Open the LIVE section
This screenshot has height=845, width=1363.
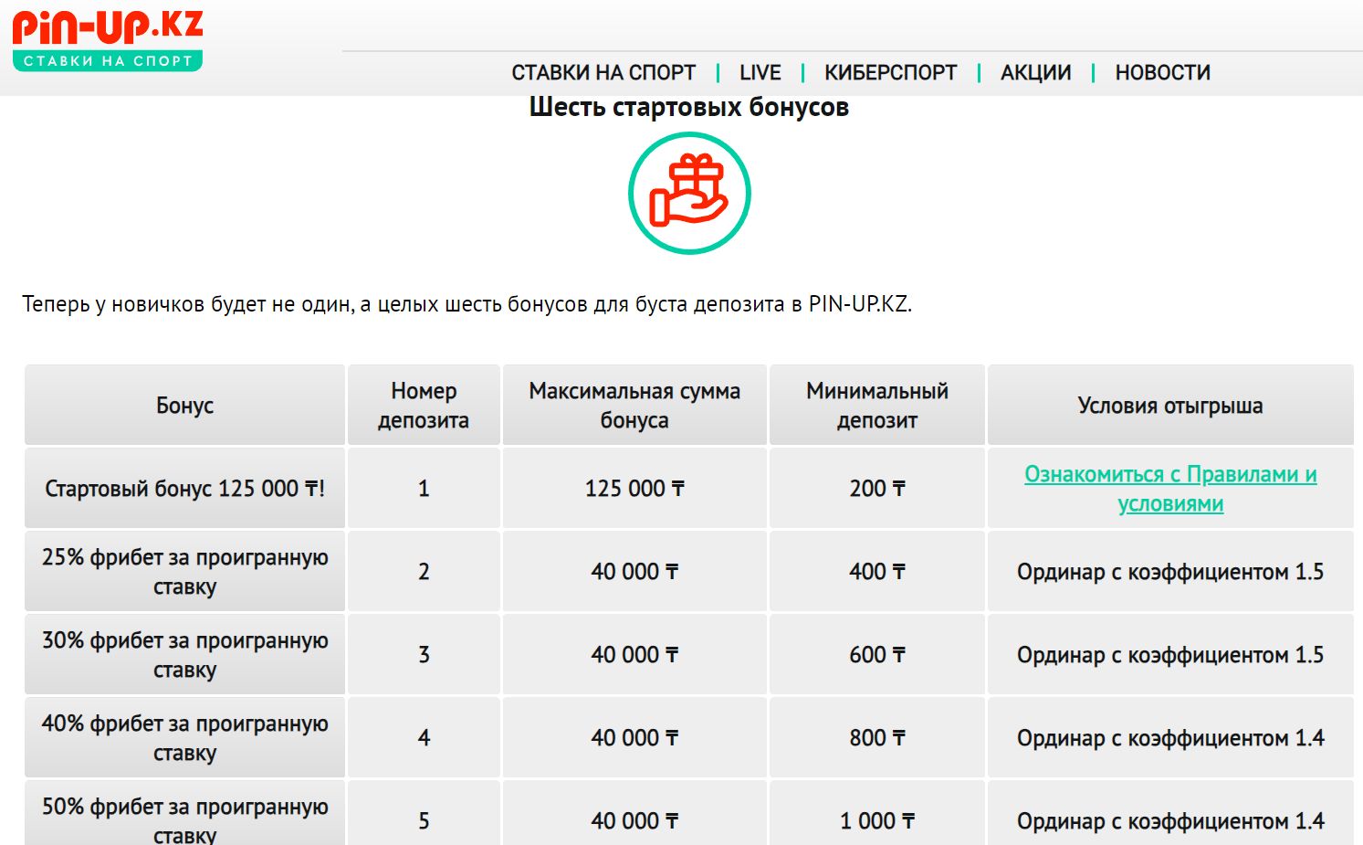[x=760, y=72]
